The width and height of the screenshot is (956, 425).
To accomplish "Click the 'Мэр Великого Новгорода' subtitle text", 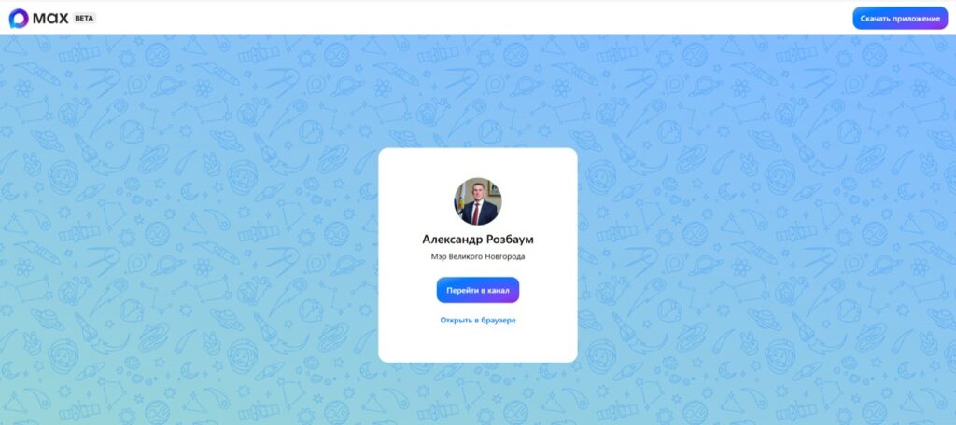I will tap(477, 257).
